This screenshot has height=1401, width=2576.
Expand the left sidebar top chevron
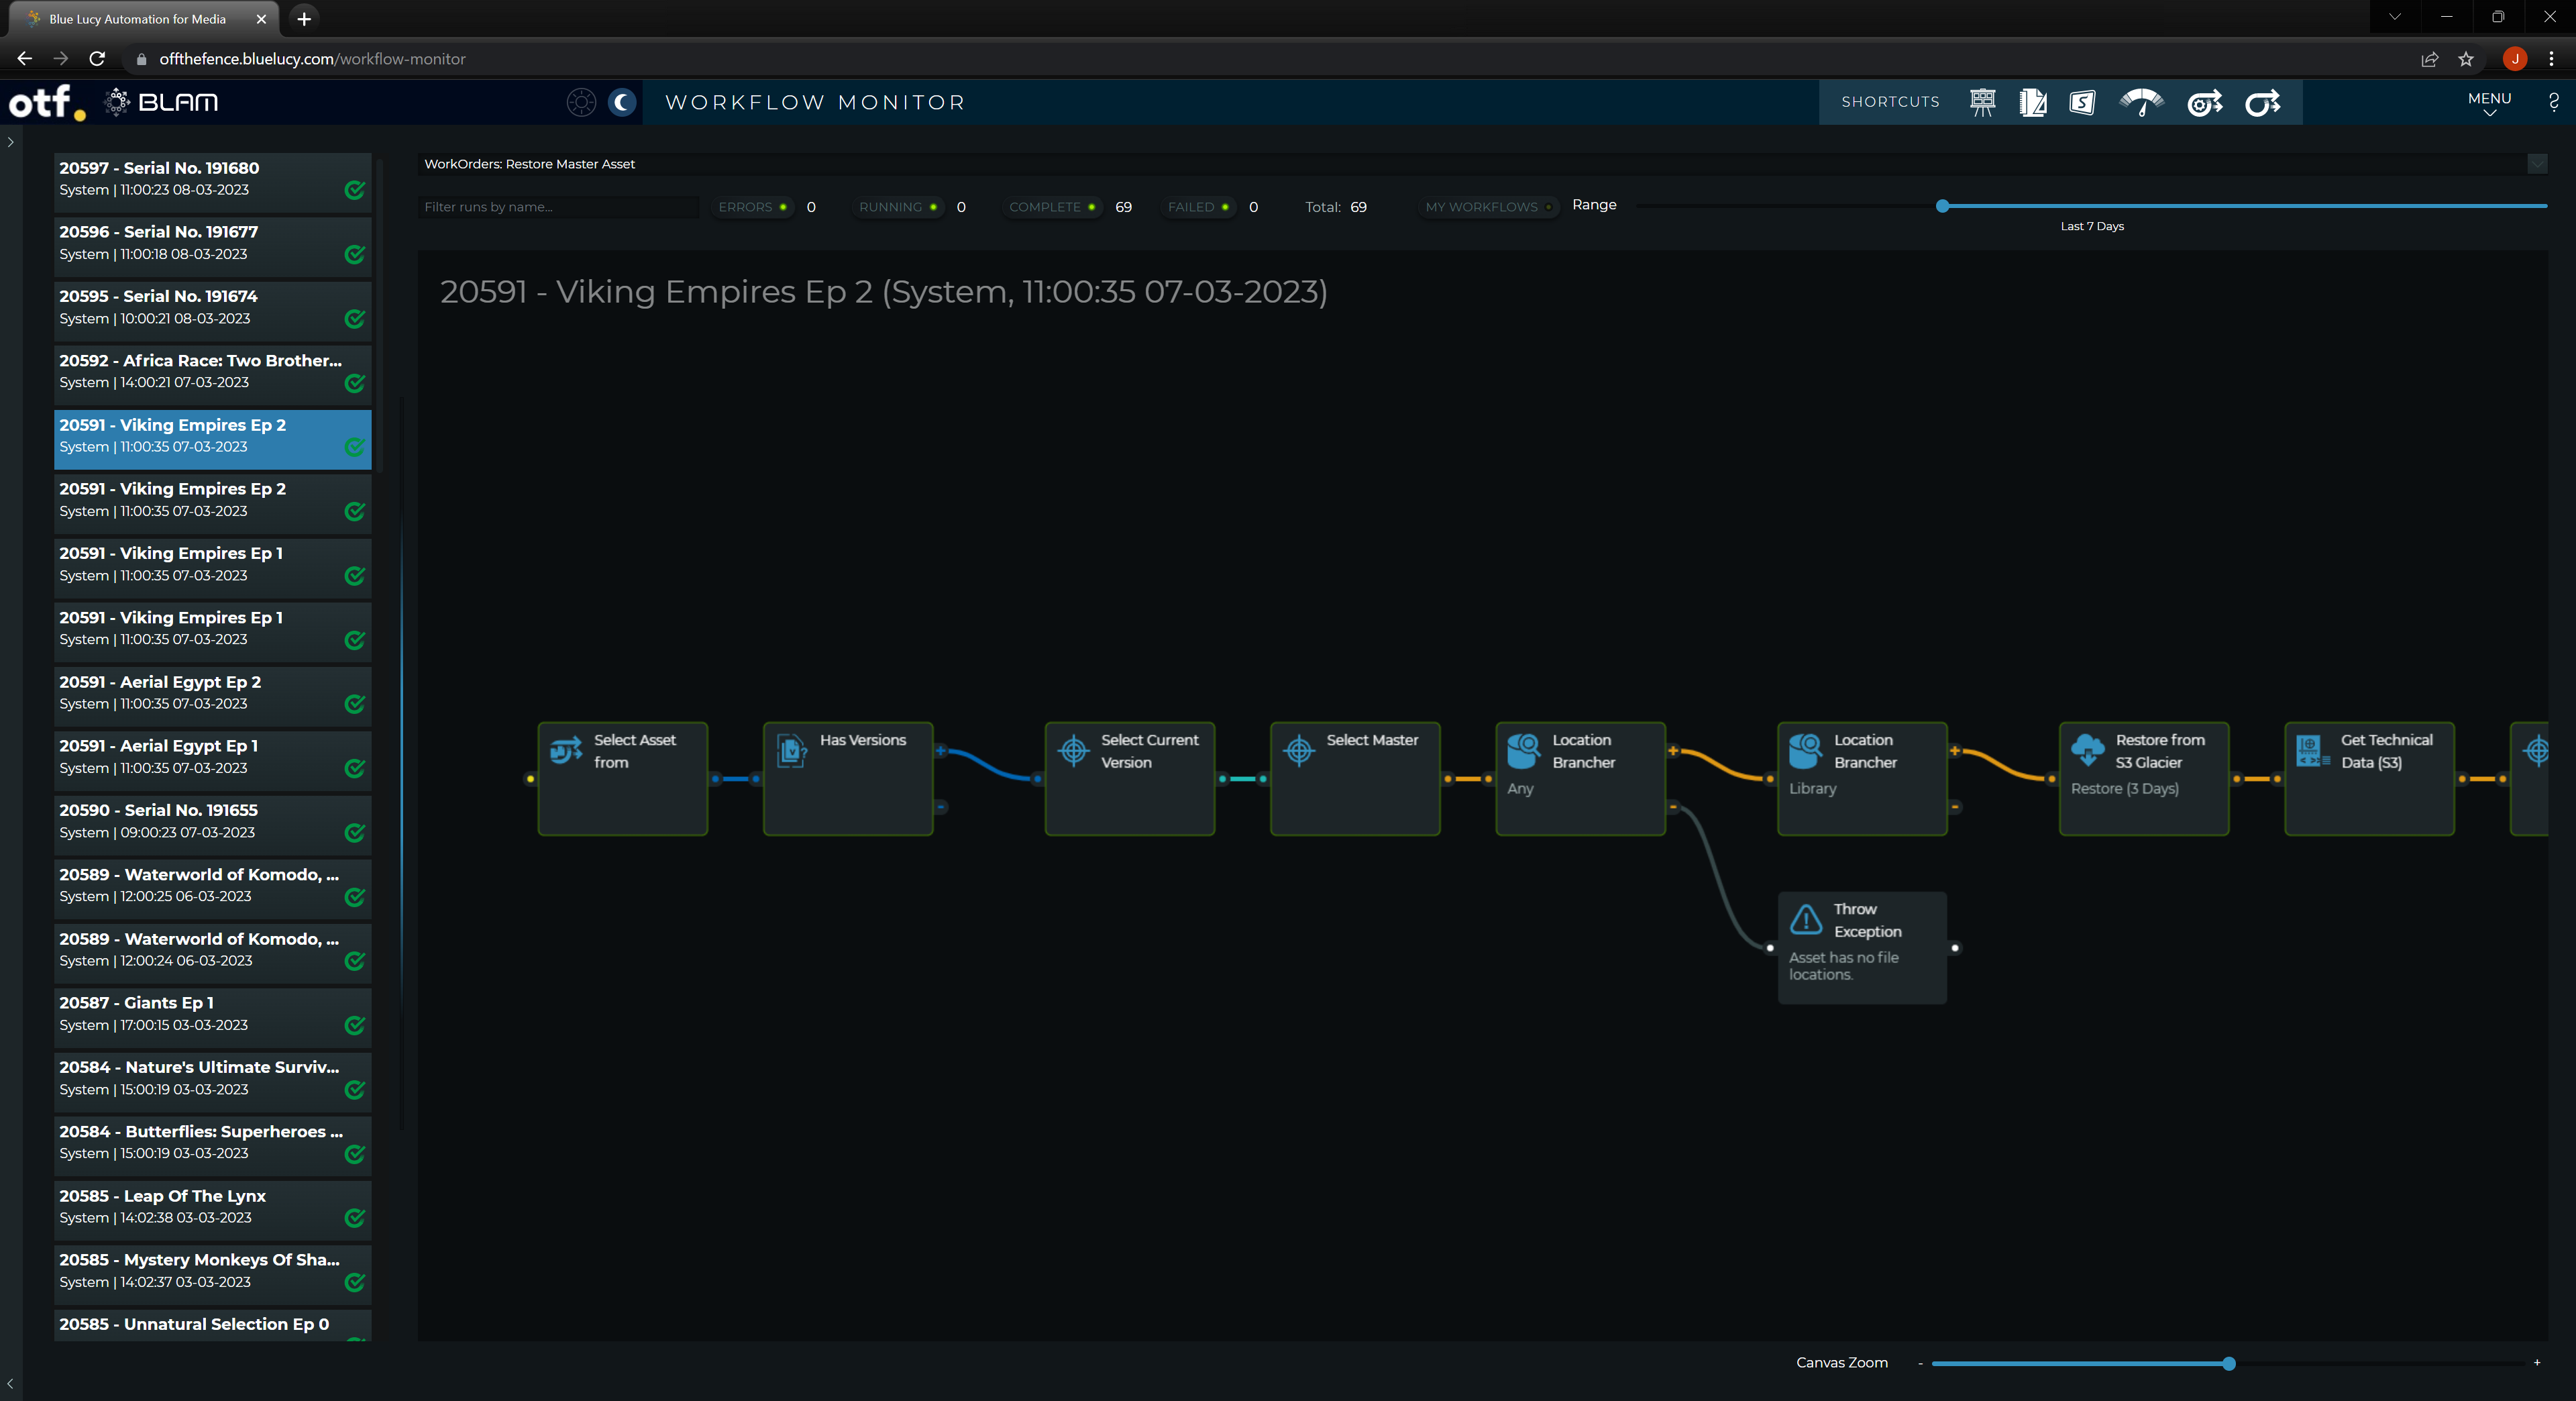11,142
